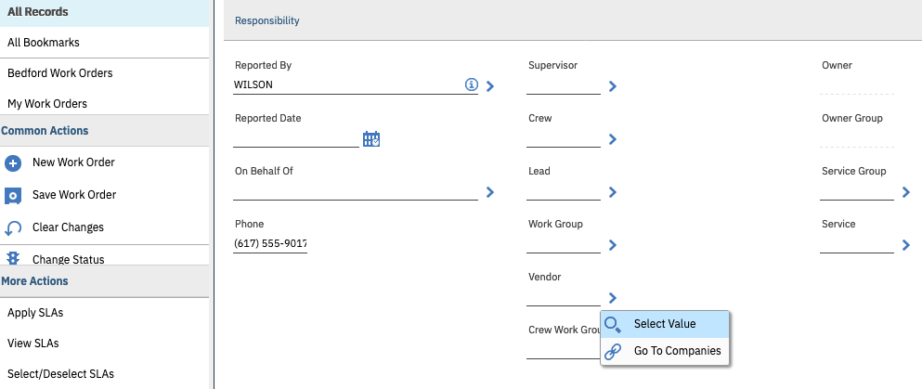This screenshot has width=922, height=389.
Task: Click the Phone number input field
Action: coord(270,244)
